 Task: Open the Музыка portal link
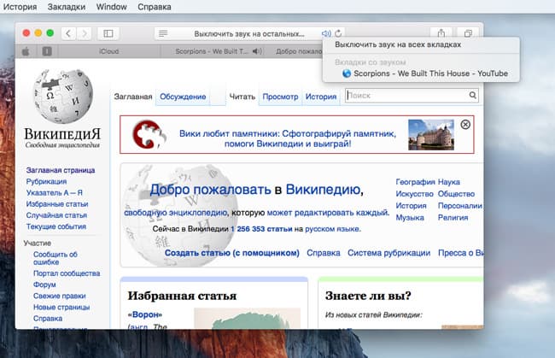(410, 218)
